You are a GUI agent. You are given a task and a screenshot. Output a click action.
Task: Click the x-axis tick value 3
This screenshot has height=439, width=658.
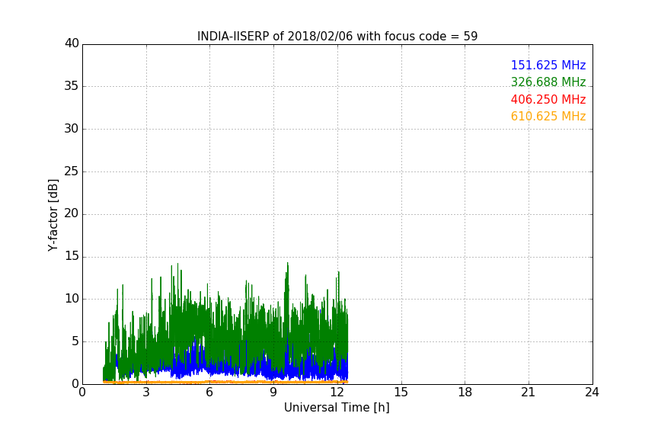146,393
